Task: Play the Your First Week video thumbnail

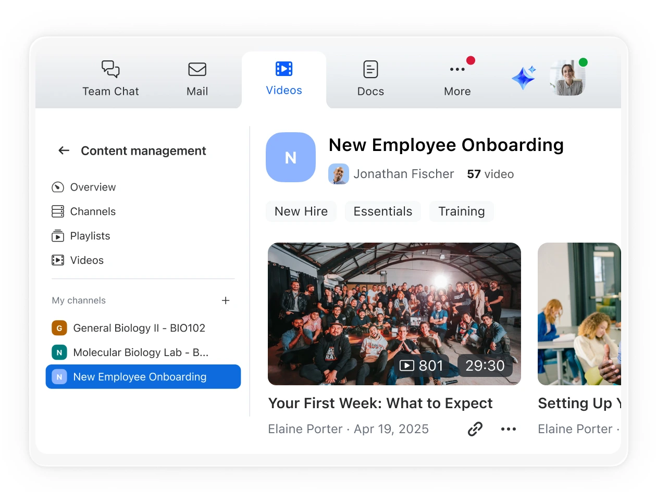Action: pyautogui.click(x=394, y=313)
